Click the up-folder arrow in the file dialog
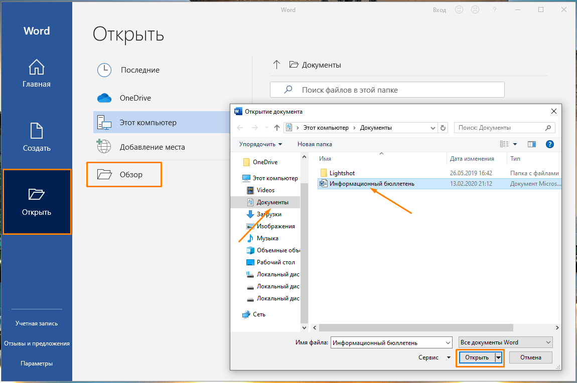The width and height of the screenshot is (577, 383). point(277,128)
